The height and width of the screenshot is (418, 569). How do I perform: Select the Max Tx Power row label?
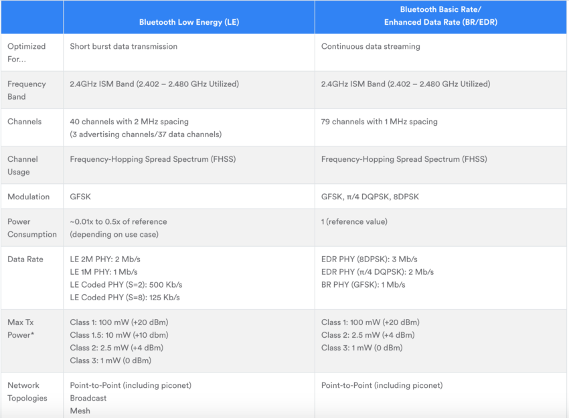click(x=21, y=328)
